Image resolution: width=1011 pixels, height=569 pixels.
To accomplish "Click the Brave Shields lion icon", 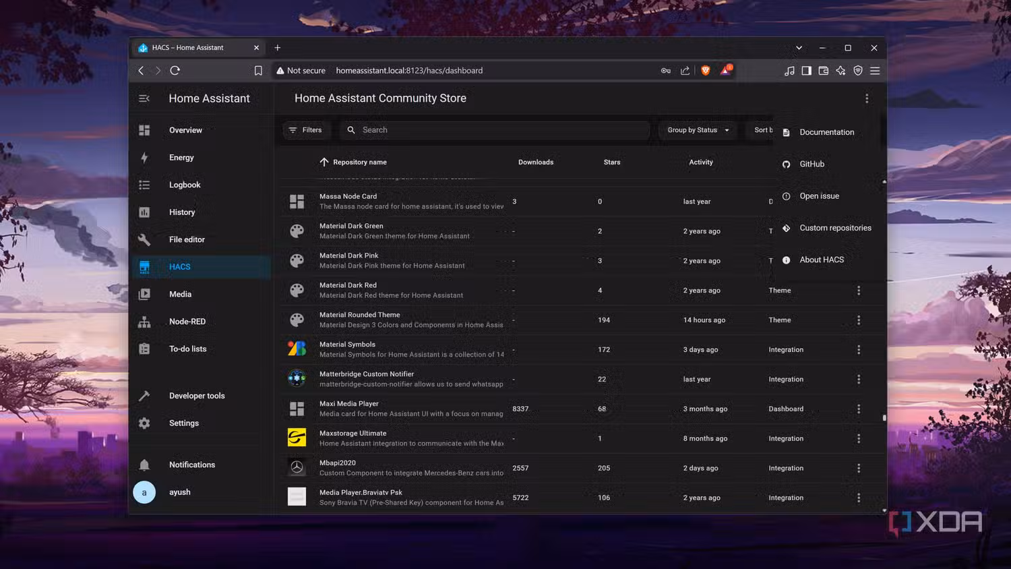I will pyautogui.click(x=706, y=70).
